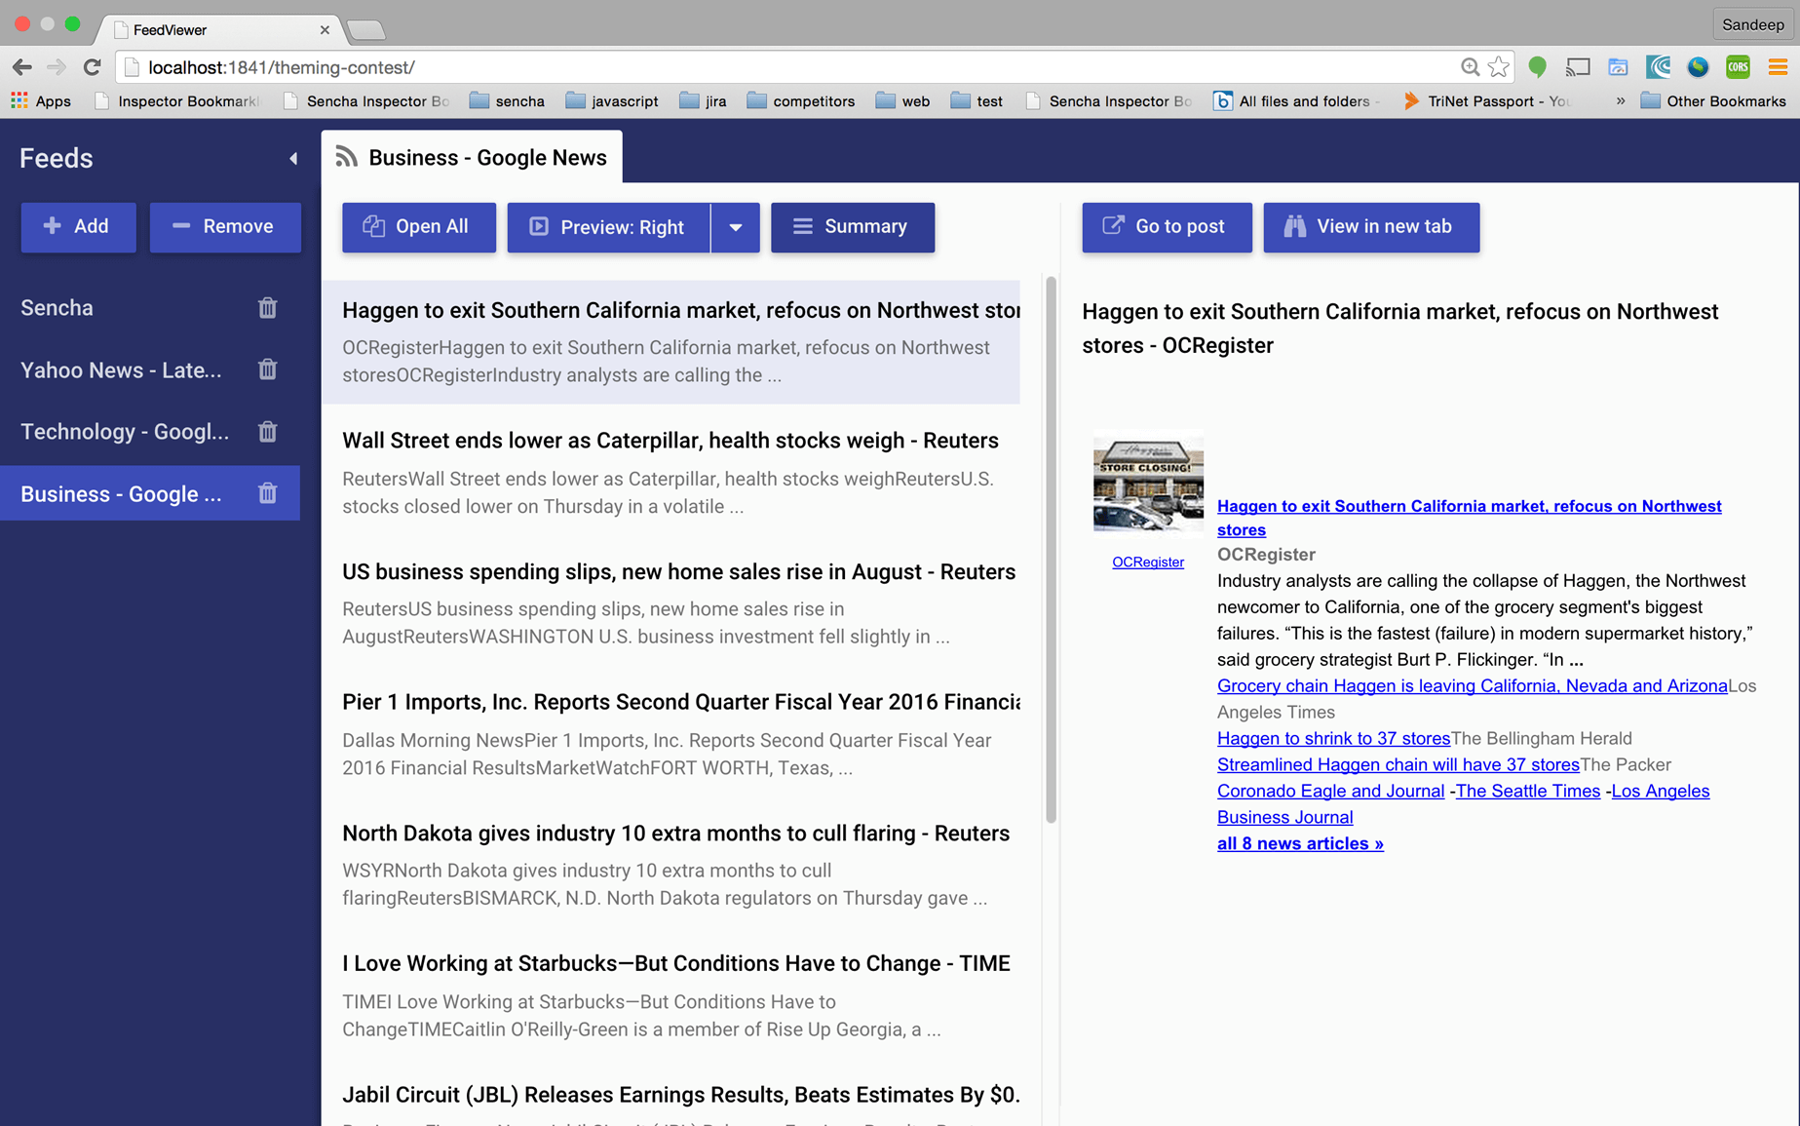Open Haggen to shrink to 37 stores link

coord(1333,738)
